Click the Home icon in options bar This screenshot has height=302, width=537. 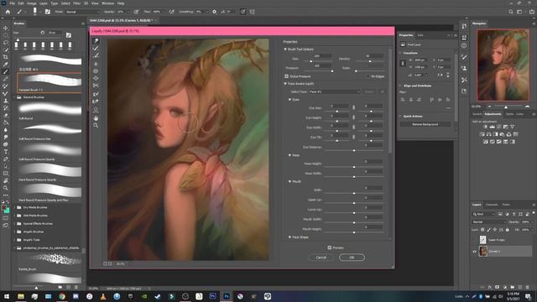(8, 12)
